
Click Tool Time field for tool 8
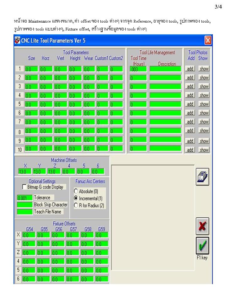click(x=138, y=131)
